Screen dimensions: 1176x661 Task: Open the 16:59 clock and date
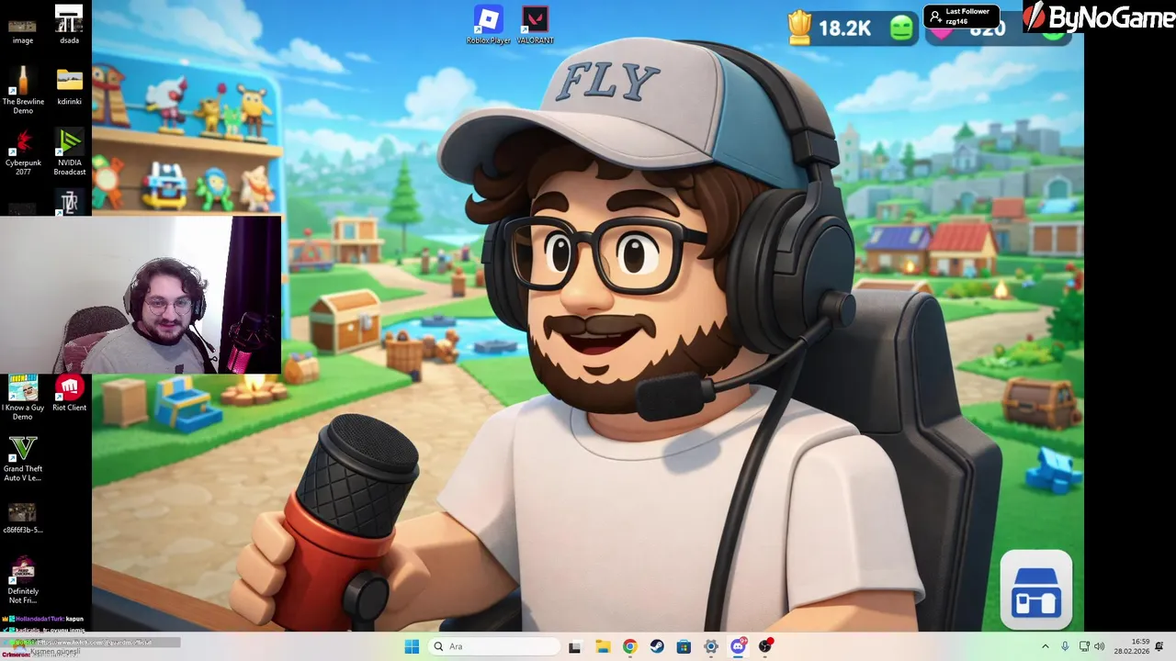[x=1132, y=646]
